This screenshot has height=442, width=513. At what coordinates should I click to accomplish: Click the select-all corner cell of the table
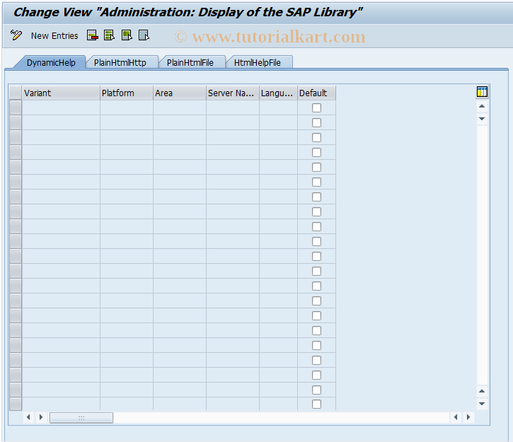16,93
